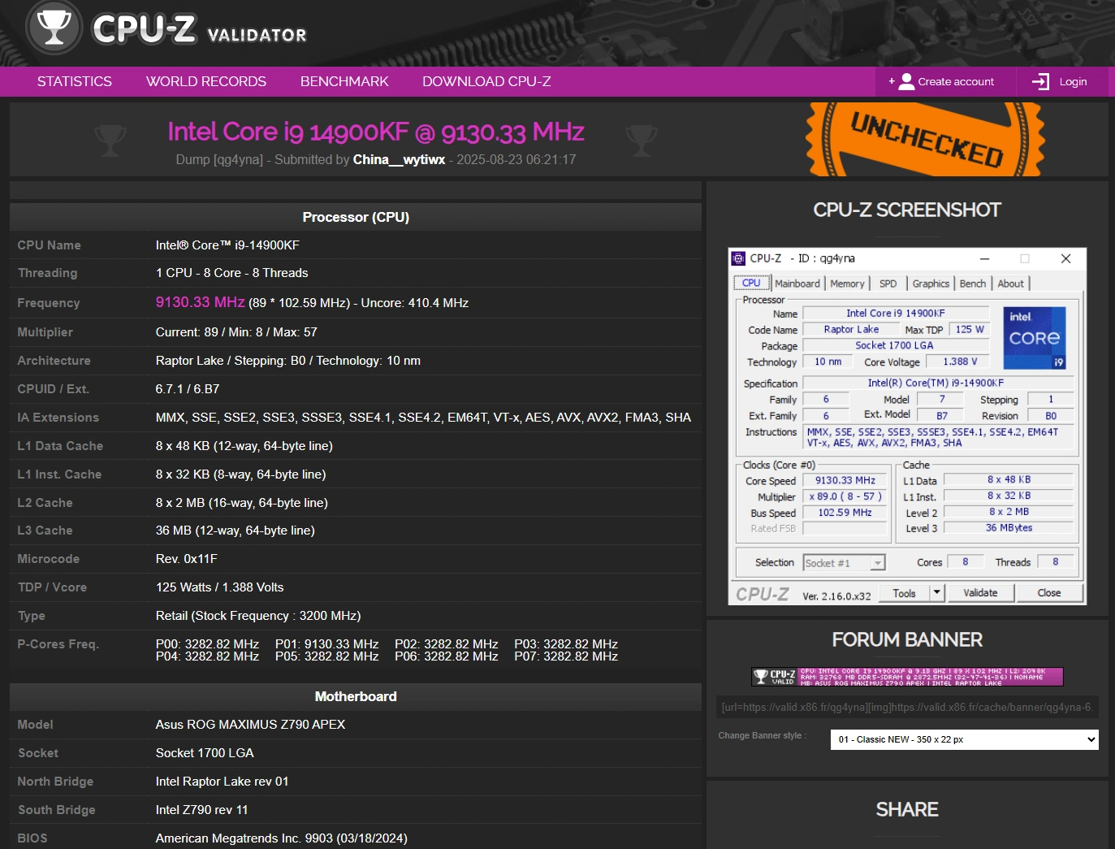The height and width of the screenshot is (849, 1115).
Task: Open the STATISTICS menu
Action: point(75,81)
